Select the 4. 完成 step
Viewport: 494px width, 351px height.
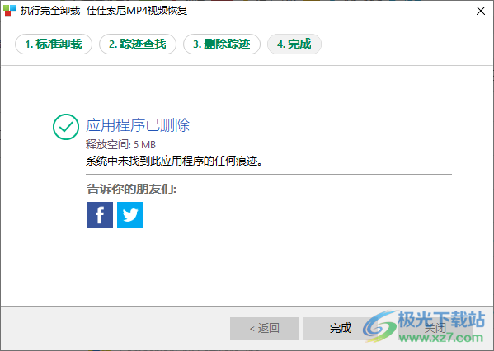coord(294,44)
